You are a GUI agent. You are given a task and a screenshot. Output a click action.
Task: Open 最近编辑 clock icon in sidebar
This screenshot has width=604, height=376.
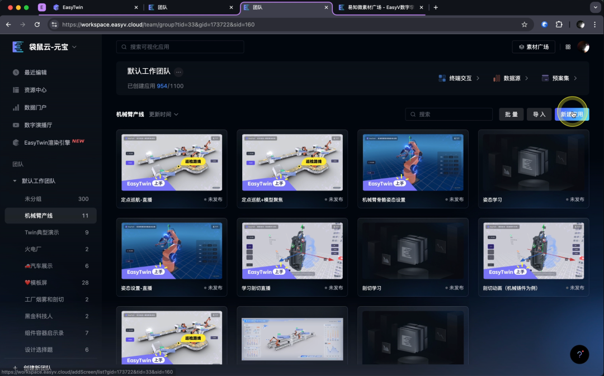pos(16,73)
